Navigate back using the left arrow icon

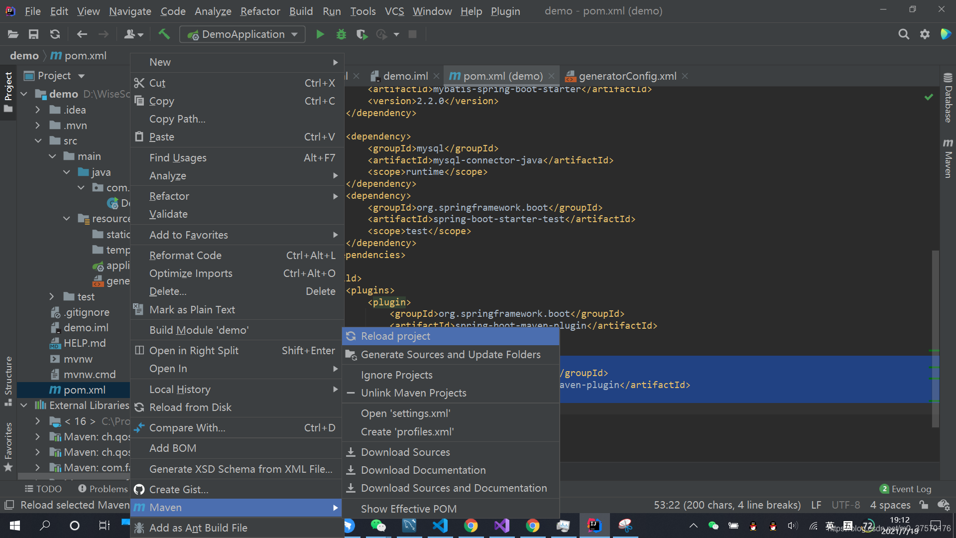click(81, 34)
